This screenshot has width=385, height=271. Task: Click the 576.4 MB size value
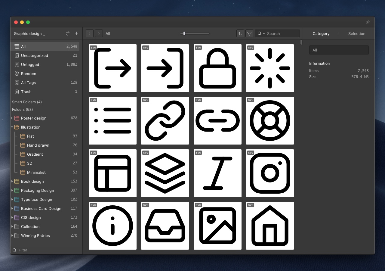click(360, 77)
